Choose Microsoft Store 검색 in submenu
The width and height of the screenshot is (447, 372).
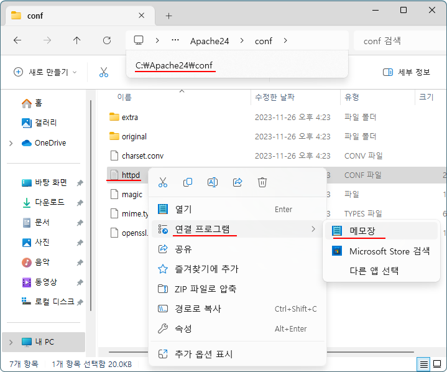381,251
